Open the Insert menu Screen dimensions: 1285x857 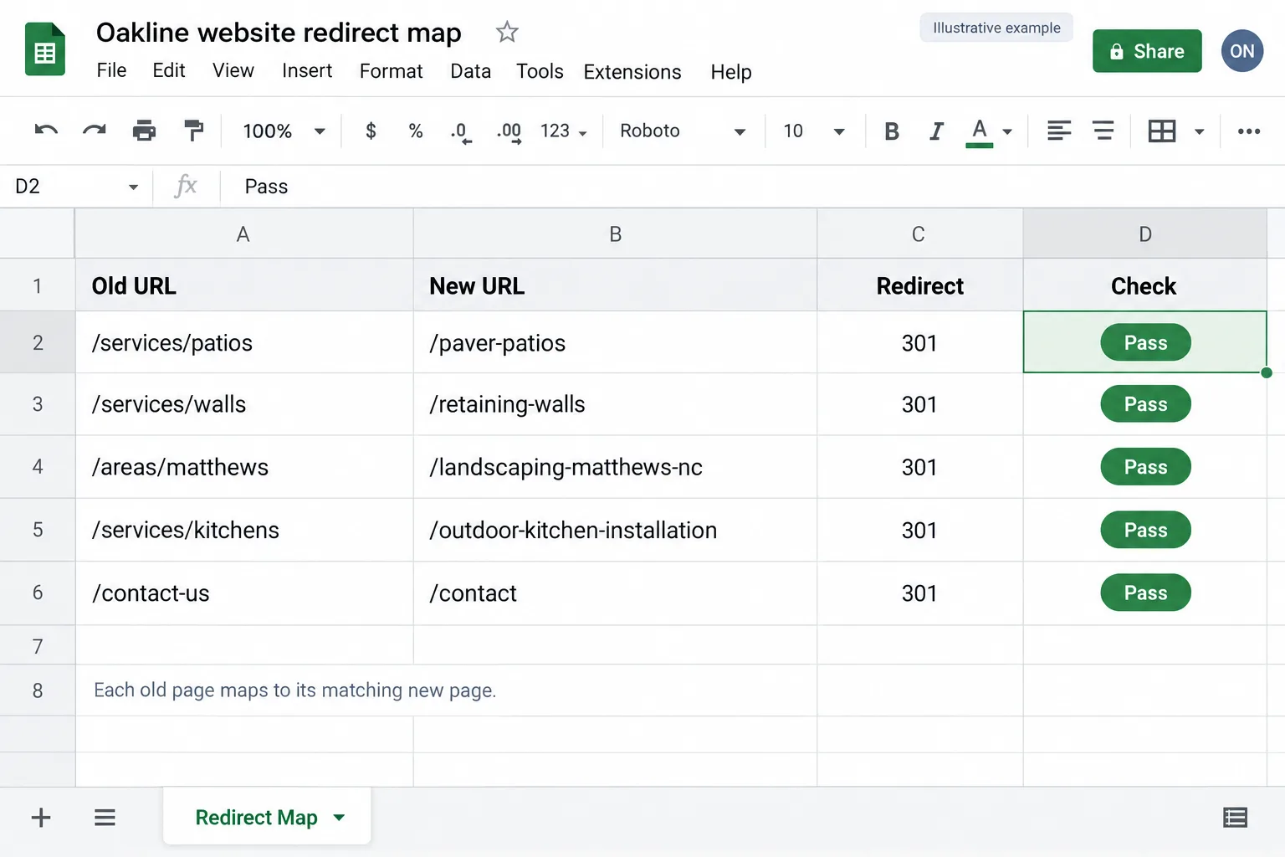click(x=307, y=71)
